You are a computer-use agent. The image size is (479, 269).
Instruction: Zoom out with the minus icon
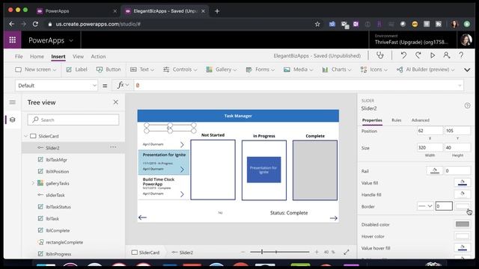click(x=242, y=252)
